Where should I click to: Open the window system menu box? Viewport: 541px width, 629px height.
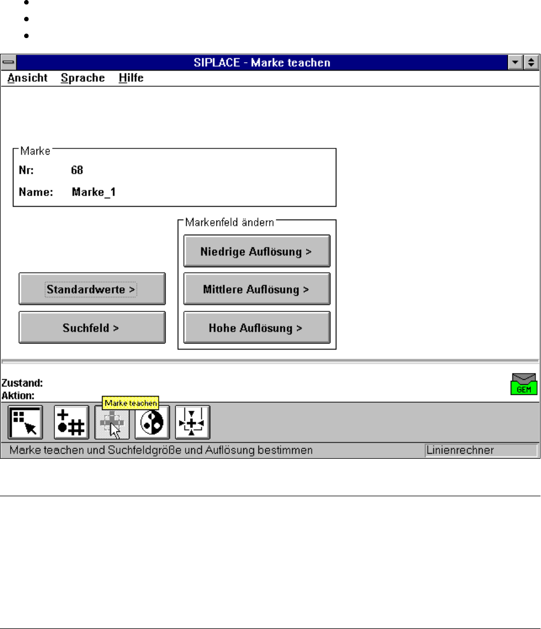point(8,62)
